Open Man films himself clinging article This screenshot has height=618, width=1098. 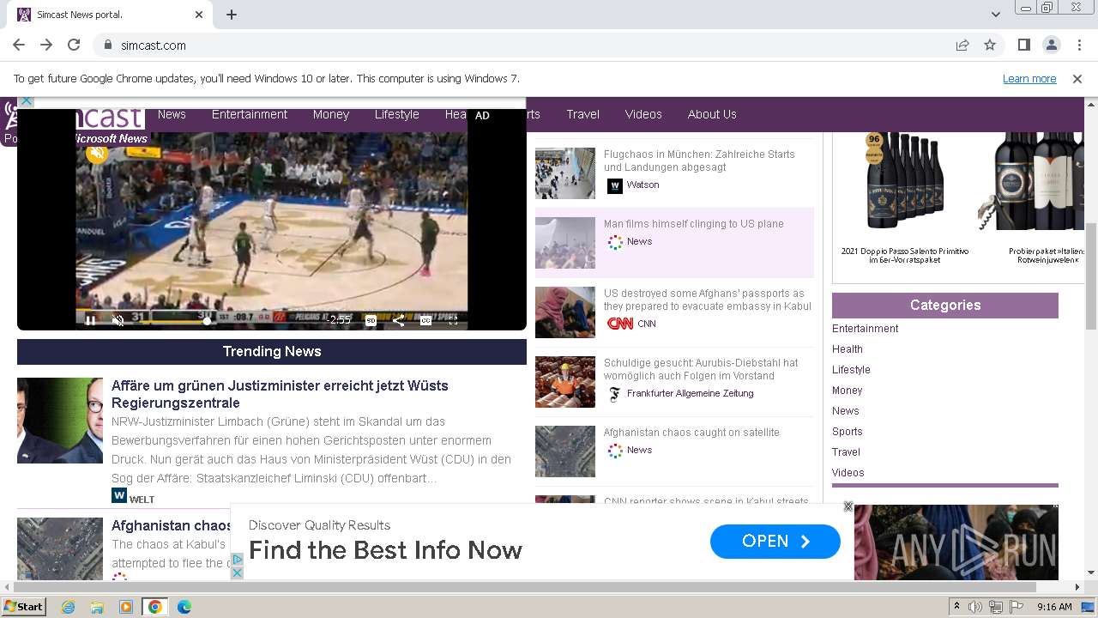click(x=694, y=224)
